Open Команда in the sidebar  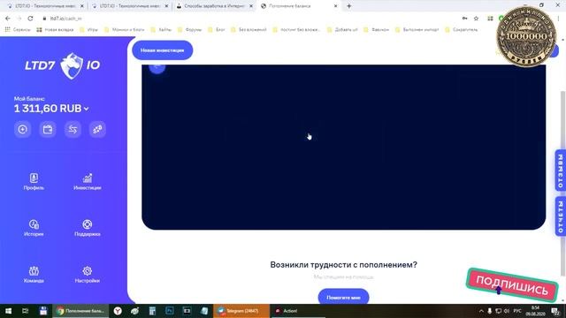tap(34, 275)
